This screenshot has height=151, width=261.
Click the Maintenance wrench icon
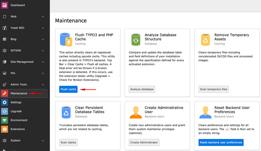coord(4,94)
